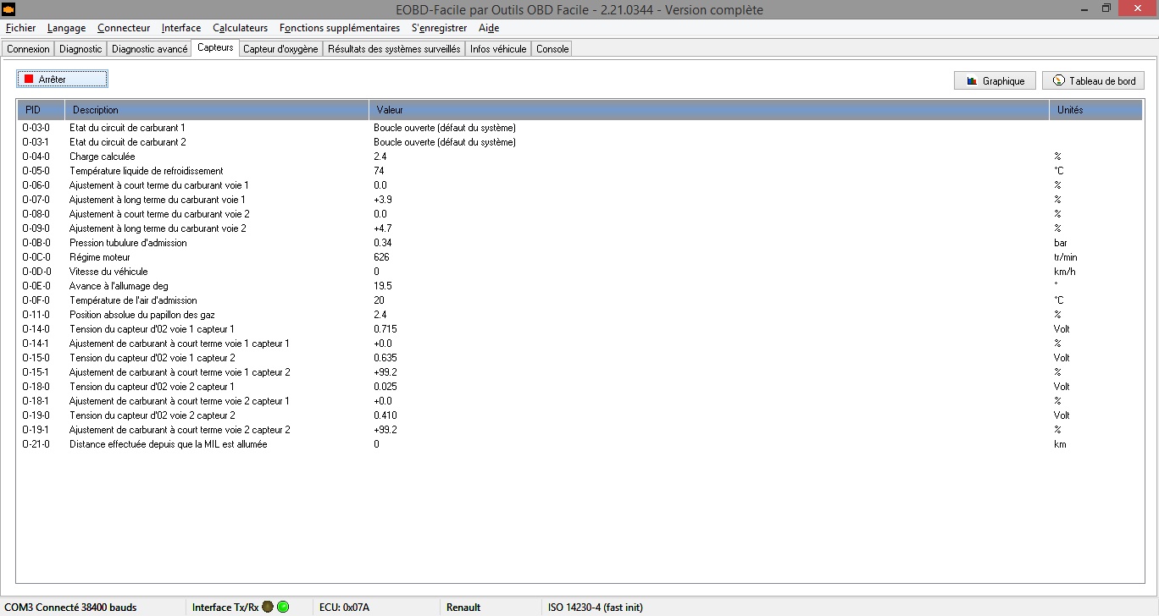The width and height of the screenshot is (1159, 616).
Task: Select Température liquide de refroidissement row
Action: pos(146,171)
